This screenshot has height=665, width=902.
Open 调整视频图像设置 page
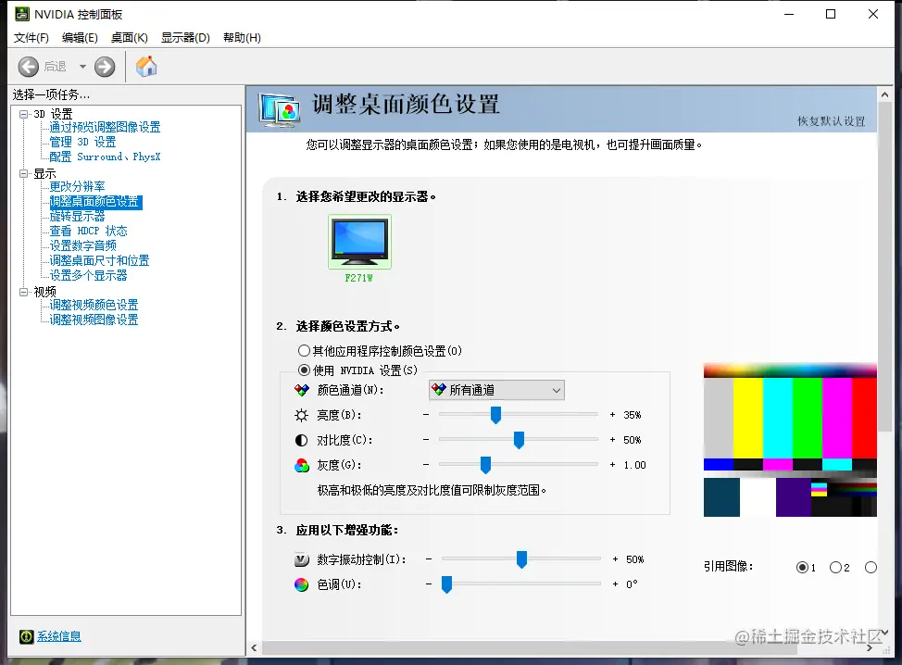click(x=94, y=320)
